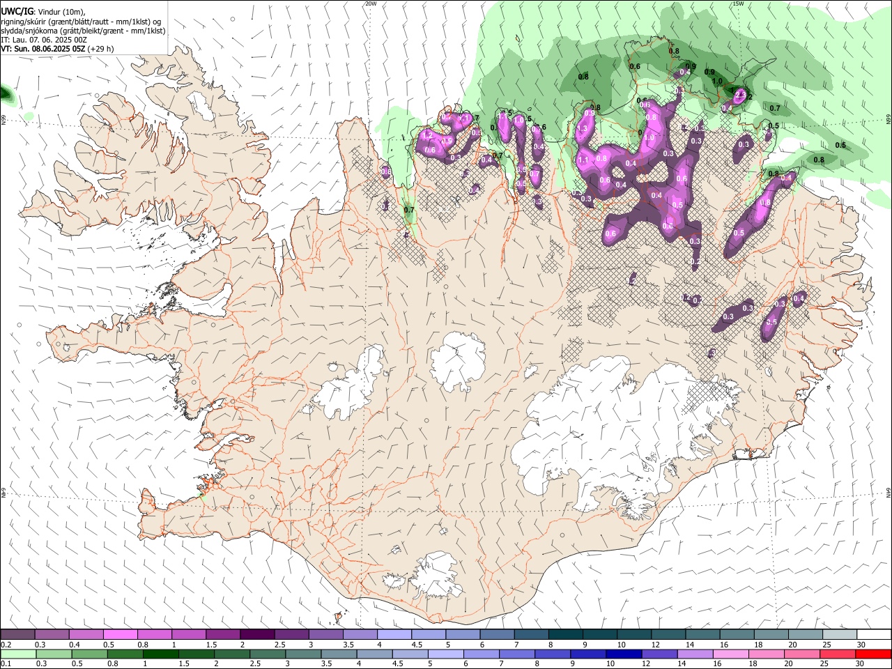Click the 'VT: Sun. 08.06.2025 05Z (+29 h)' line
This screenshot has width=892, height=669.
(x=57, y=49)
